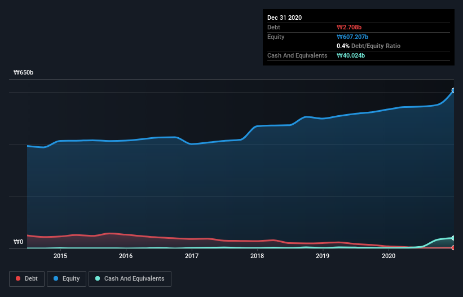Click the Equity label in tooltip
The height and width of the screenshot is (297, 463).
click(x=276, y=37)
